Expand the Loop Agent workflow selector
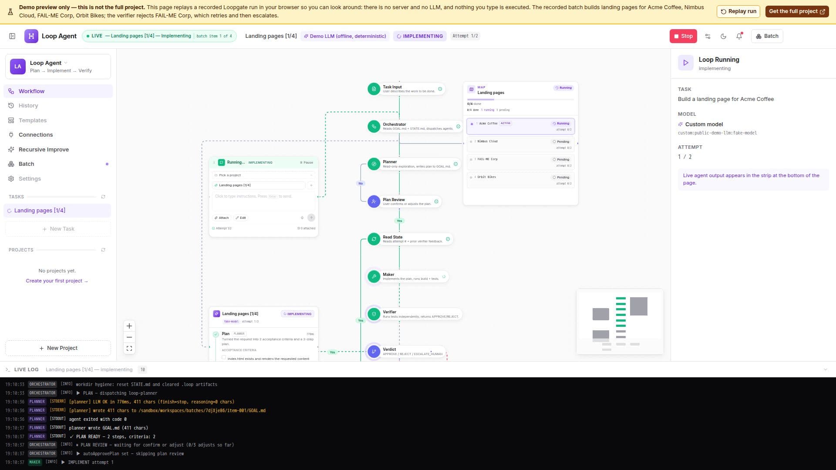This screenshot has height=470, width=836. [x=58, y=67]
